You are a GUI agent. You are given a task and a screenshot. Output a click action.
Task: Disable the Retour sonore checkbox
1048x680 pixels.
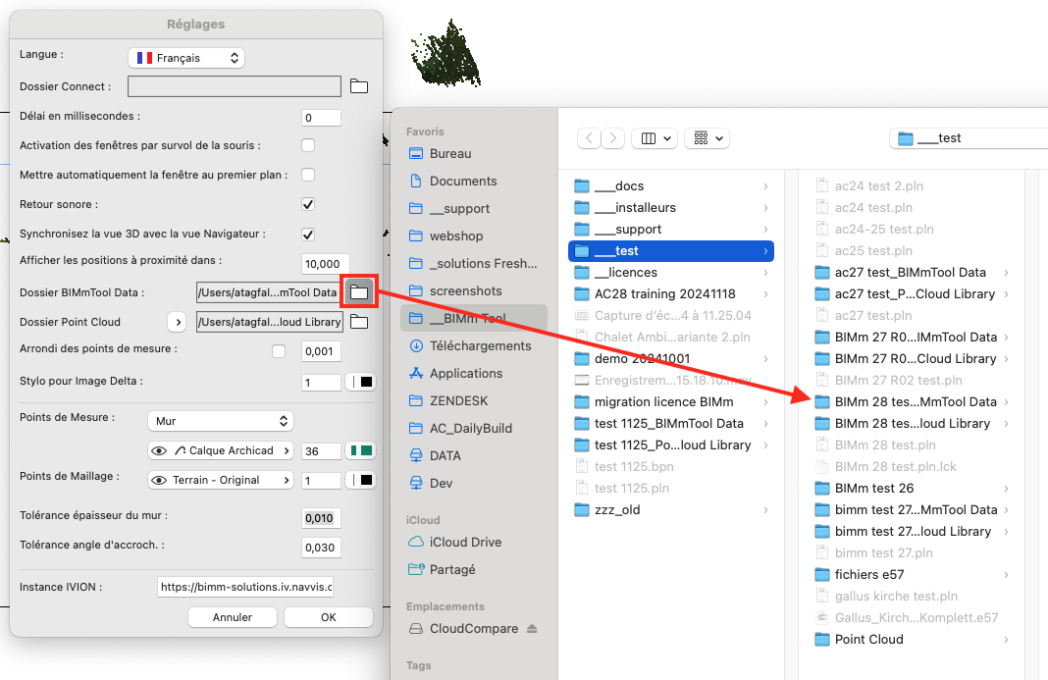(308, 204)
